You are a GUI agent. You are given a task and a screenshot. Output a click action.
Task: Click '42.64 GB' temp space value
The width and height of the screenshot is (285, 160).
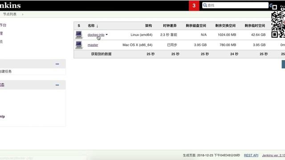click(258, 35)
